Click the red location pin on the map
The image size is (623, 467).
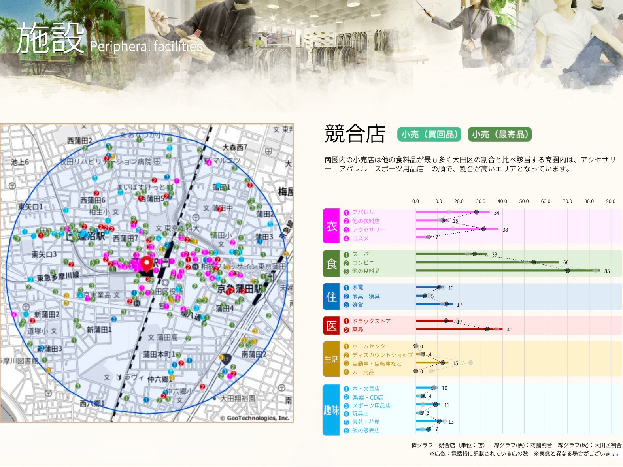pos(147,262)
